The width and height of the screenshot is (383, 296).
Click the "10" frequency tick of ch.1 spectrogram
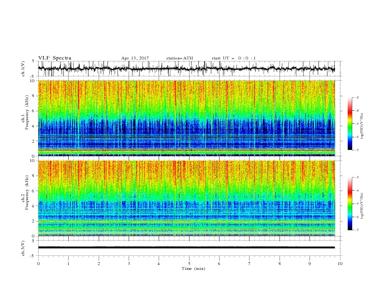[x=33, y=81]
